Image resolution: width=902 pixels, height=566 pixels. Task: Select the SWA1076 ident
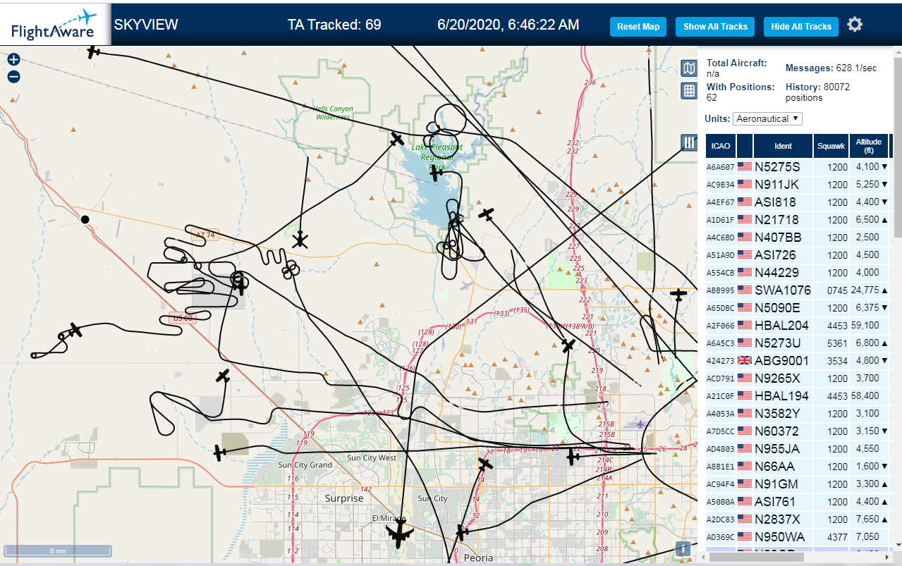pos(783,290)
